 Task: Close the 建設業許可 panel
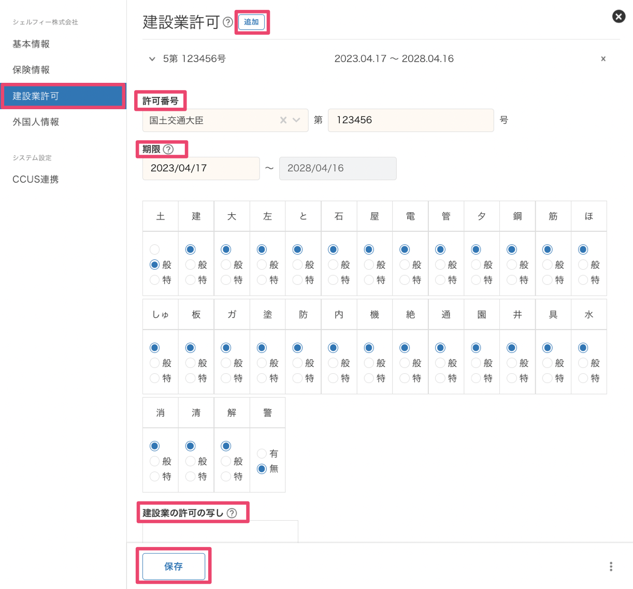pos(618,16)
